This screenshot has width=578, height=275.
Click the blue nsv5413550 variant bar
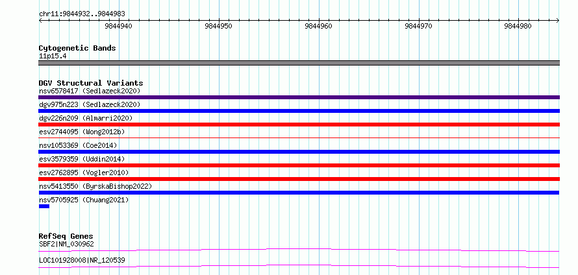click(x=299, y=193)
